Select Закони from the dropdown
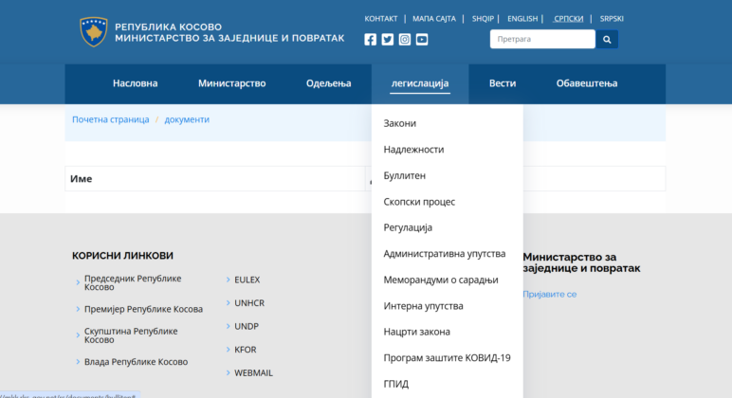 [399, 123]
